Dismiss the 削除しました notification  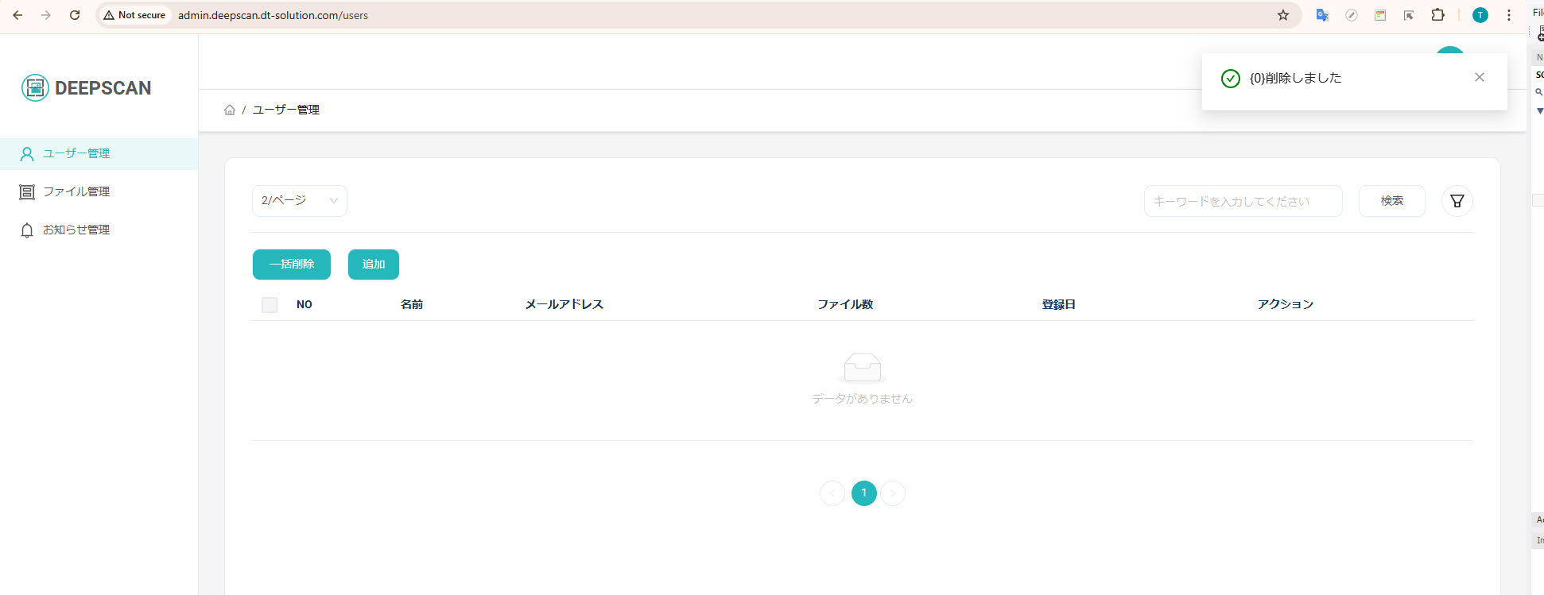point(1479,77)
